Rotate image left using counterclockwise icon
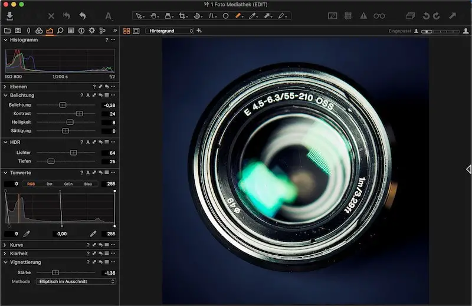The height and width of the screenshot is (306, 472). pyautogui.click(x=426, y=16)
